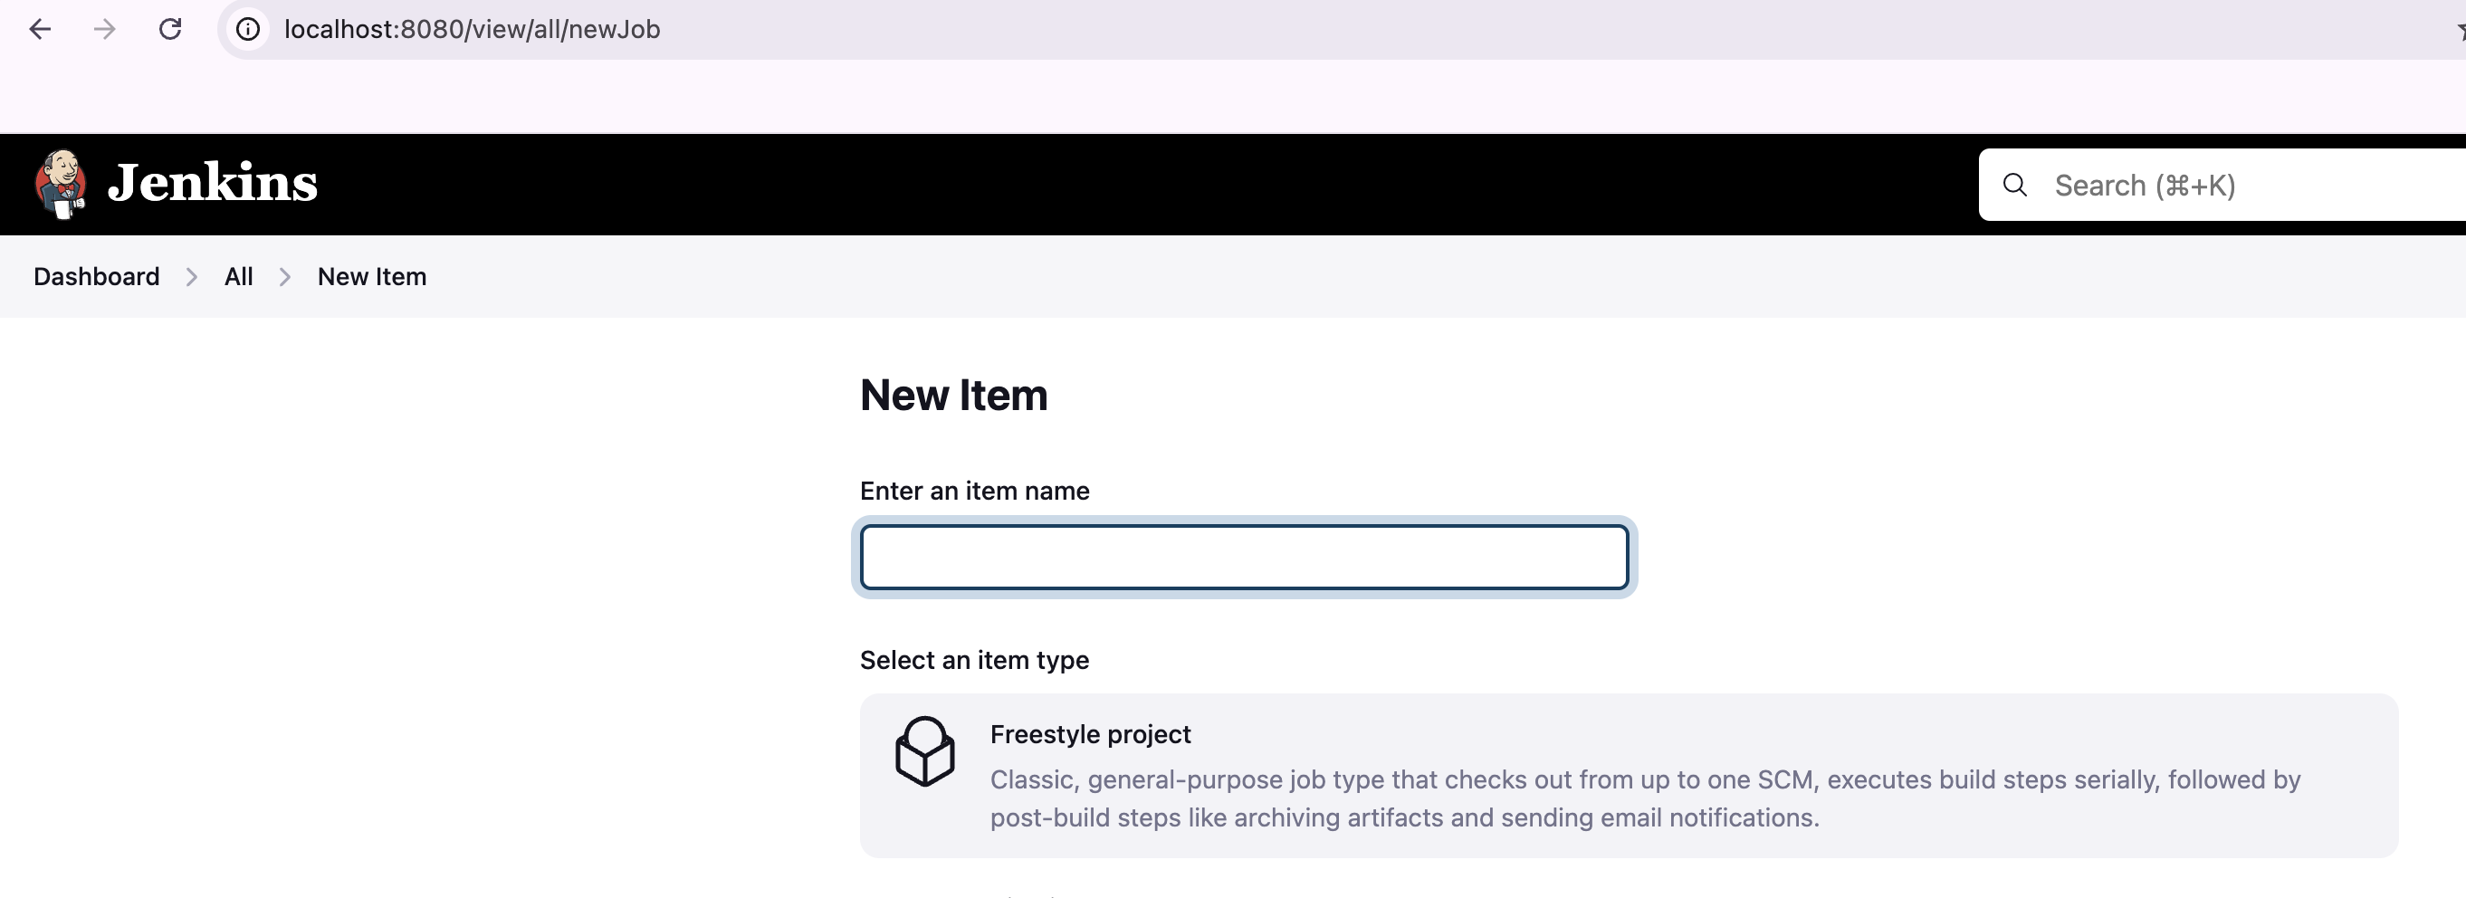This screenshot has height=898, width=2466.
Task: Expand the chevron after All breadcrumb
Action: point(284,277)
